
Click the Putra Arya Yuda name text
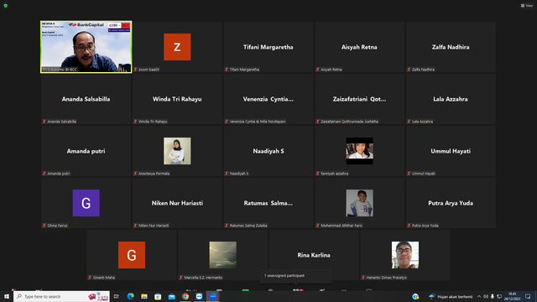tap(451, 203)
